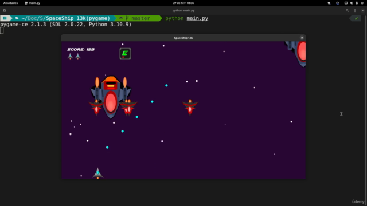367x206 pixels.
Task: Click the terminal scrollbar on right edge
Action: [366, 110]
